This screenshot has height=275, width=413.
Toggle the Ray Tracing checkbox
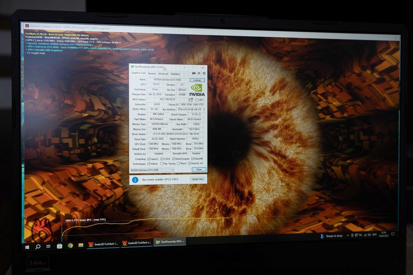162,164
